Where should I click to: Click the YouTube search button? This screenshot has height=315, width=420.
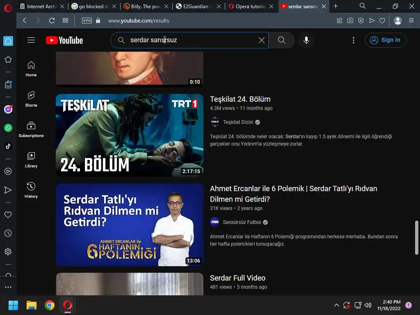[x=281, y=40]
